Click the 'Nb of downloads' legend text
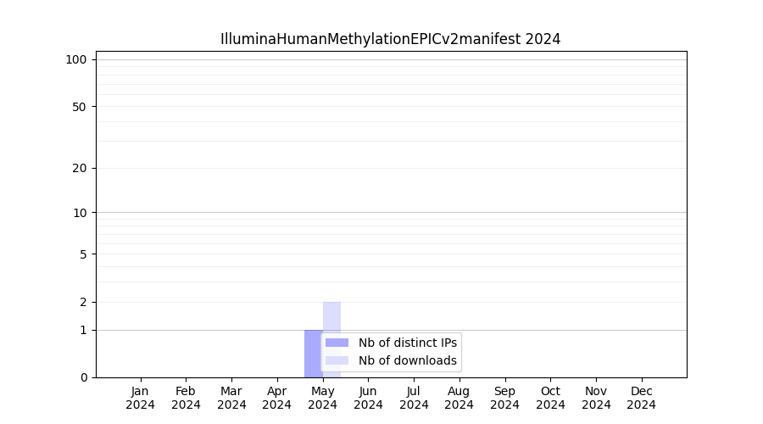 (x=407, y=360)
